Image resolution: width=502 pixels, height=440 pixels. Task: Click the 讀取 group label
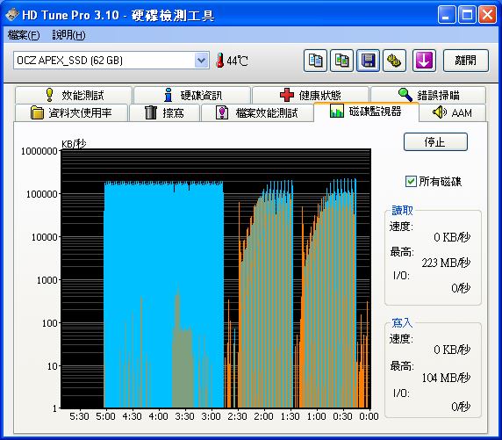[x=402, y=211]
